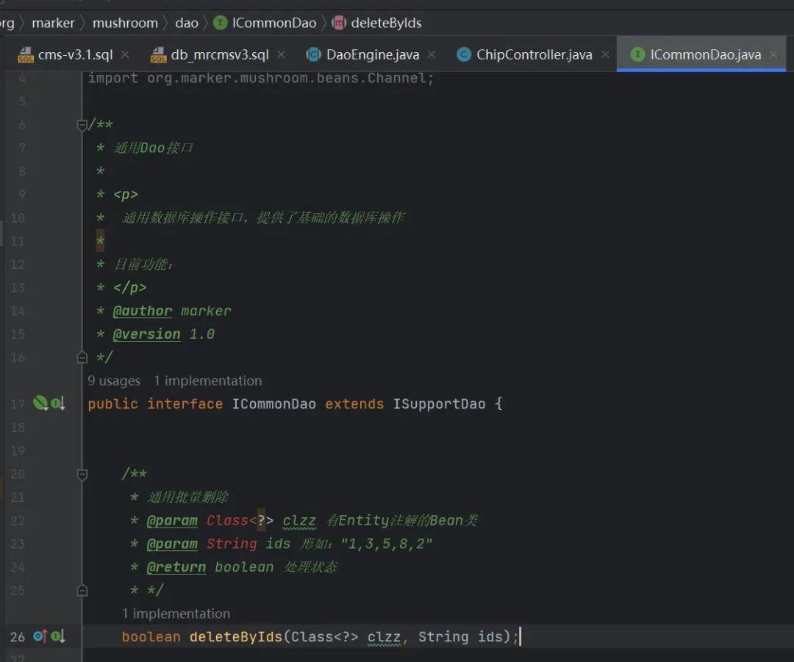This screenshot has height=662, width=794.
Task: Click the 9 usages inlay hint
Action: point(114,381)
